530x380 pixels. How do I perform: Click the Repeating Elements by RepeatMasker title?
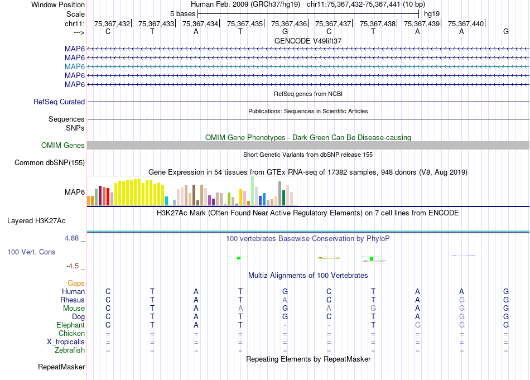[x=308, y=359]
